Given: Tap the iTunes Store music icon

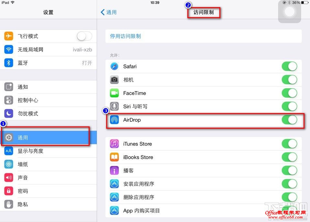Looking at the screenshot, I should pyautogui.click(x=114, y=144).
